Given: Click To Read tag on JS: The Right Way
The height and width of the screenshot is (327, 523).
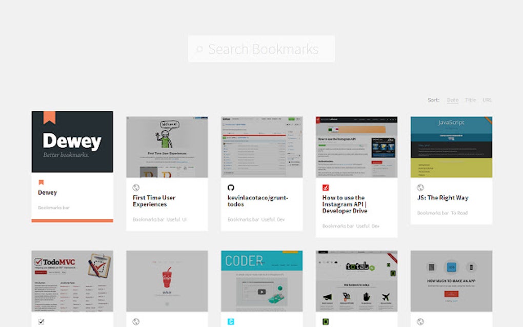Looking at the screenshot, I should [x=459, y=213].
